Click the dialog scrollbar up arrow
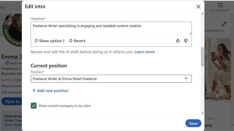 coord(202,14)
